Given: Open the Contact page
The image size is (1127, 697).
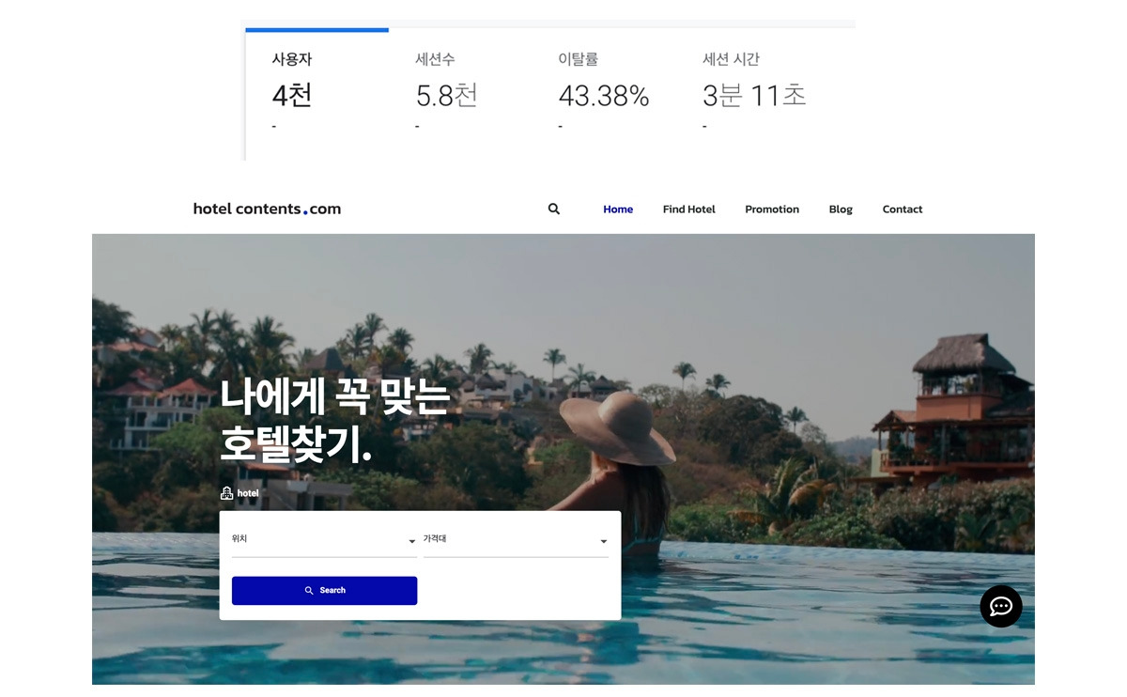Looking at the screenshot, I should 903,209.
